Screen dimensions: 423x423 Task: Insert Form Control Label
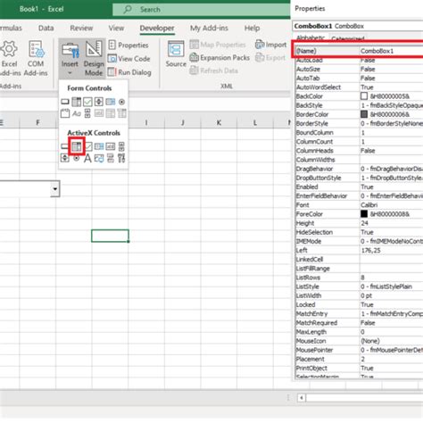click(x=77, y=113)
